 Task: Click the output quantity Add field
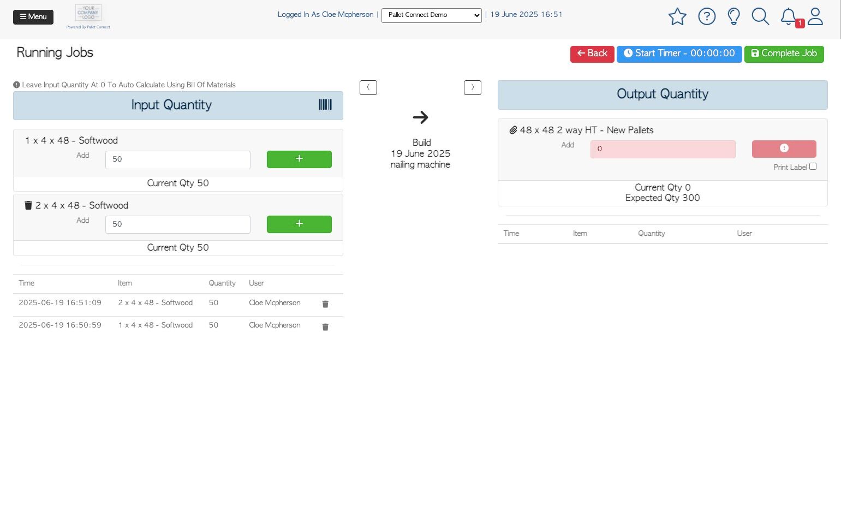pos(663,149)
